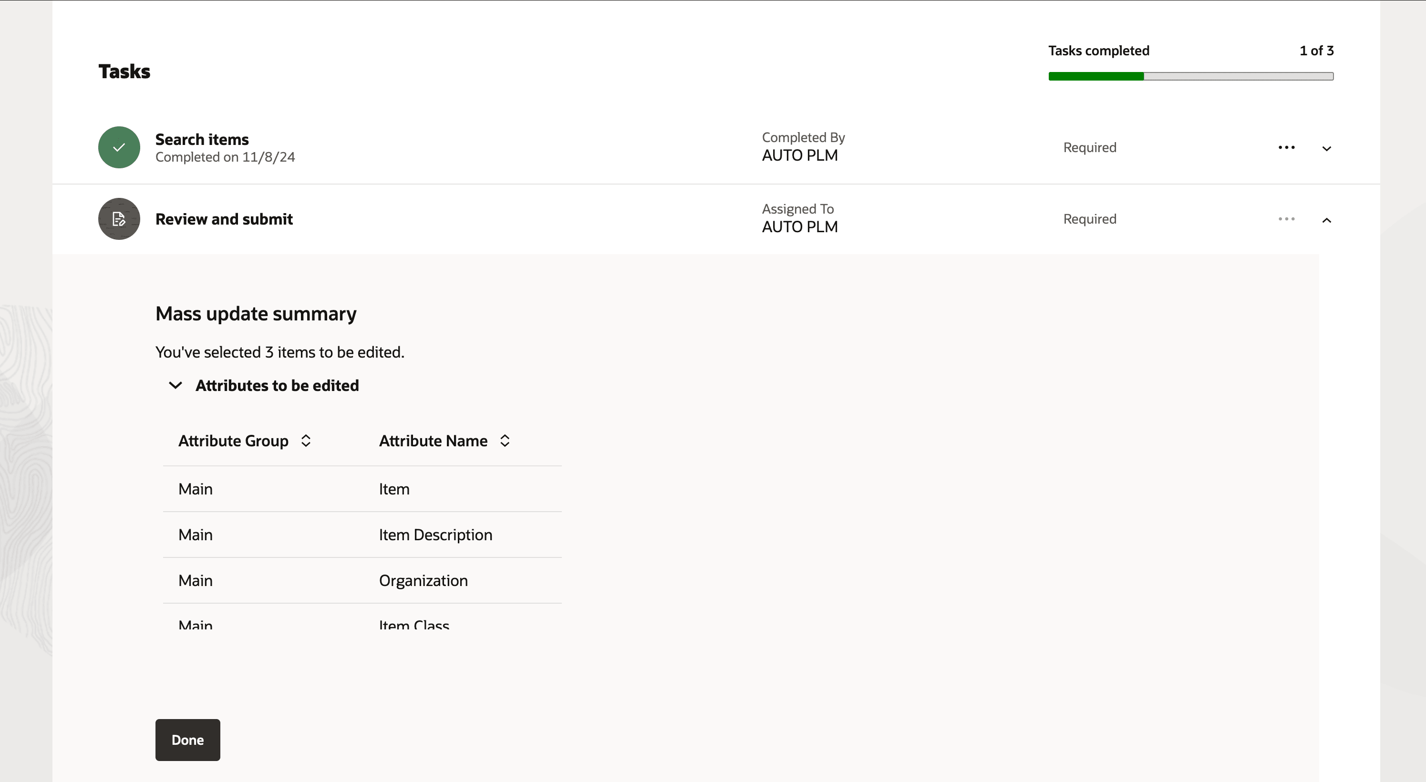Sort by Attribute Name column
This screenshot has width=1426, height=782.
point(504,441)
